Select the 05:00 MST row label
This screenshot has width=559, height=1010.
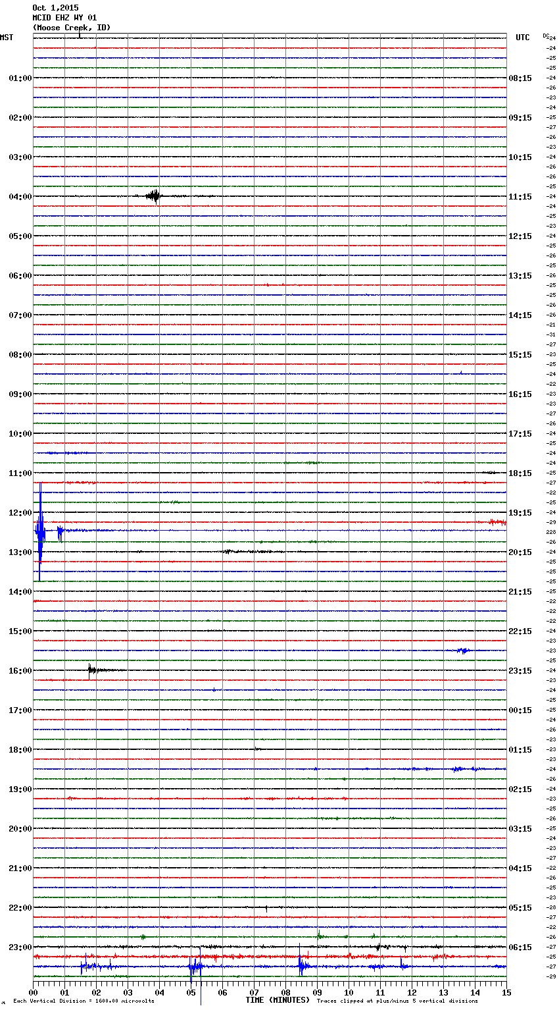click(20, 236)
